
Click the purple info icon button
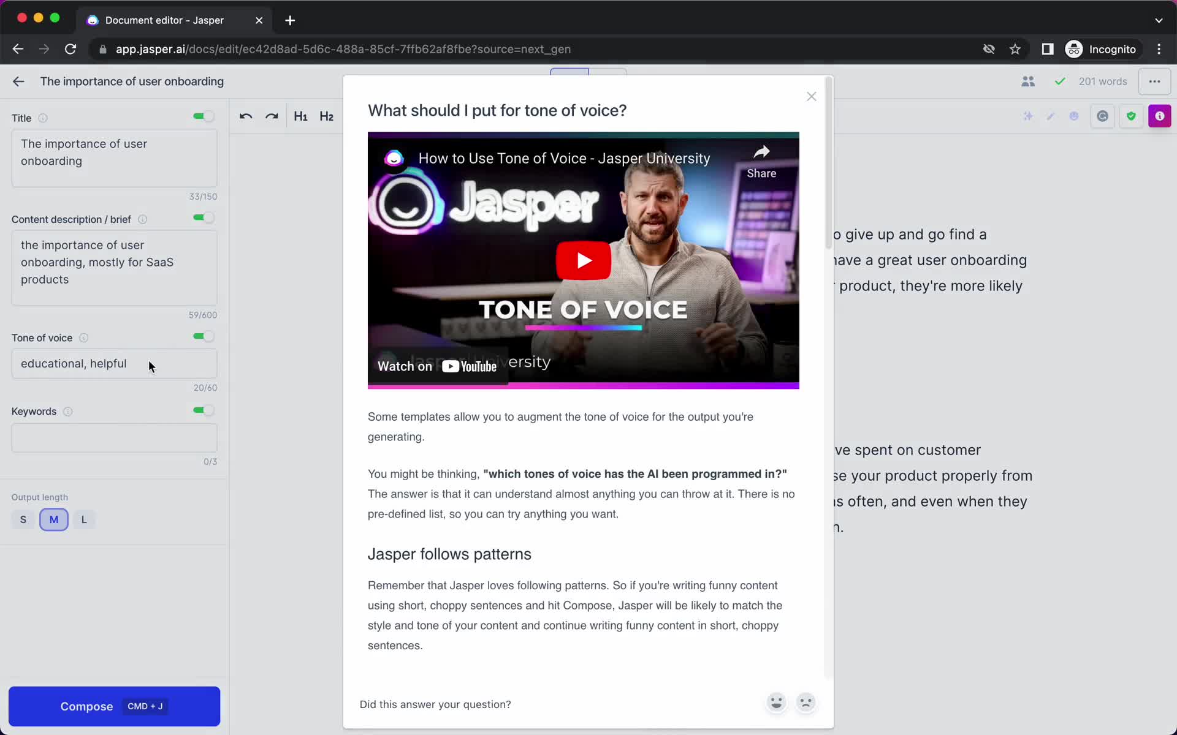(x=1159, y=116)
